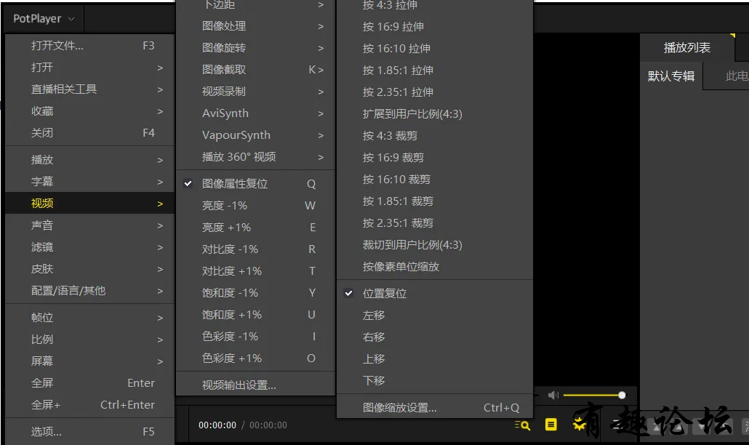This screenshot has width=749, height=445.
Task: Toggle 位置复位 checkmark item
Action: 435,293
